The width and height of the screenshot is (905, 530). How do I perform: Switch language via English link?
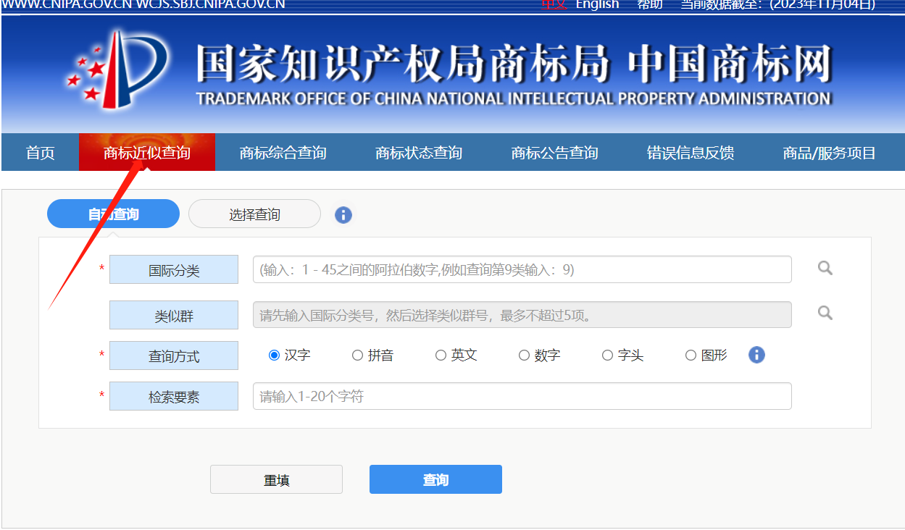(x=597, y=4)
